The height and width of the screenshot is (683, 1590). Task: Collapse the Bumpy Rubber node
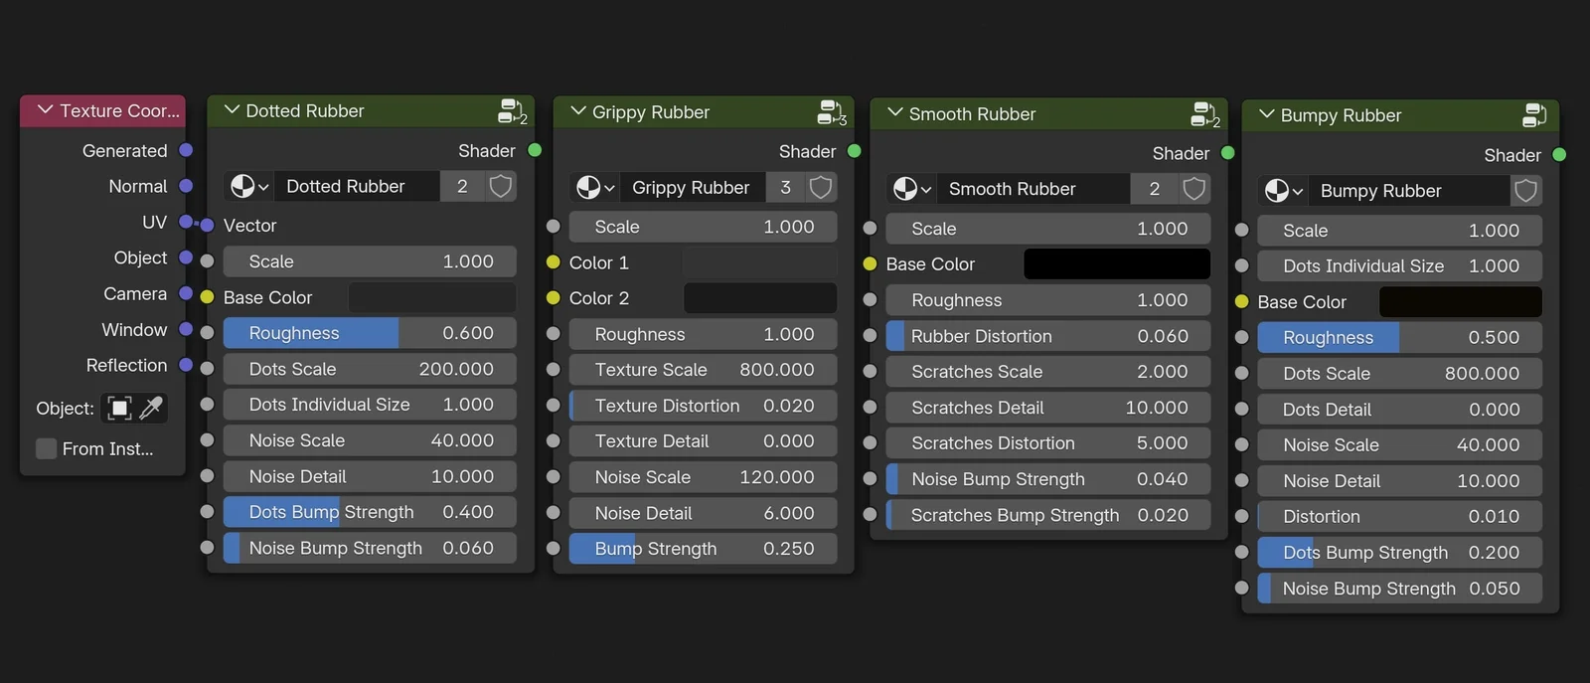point(1266,114)
